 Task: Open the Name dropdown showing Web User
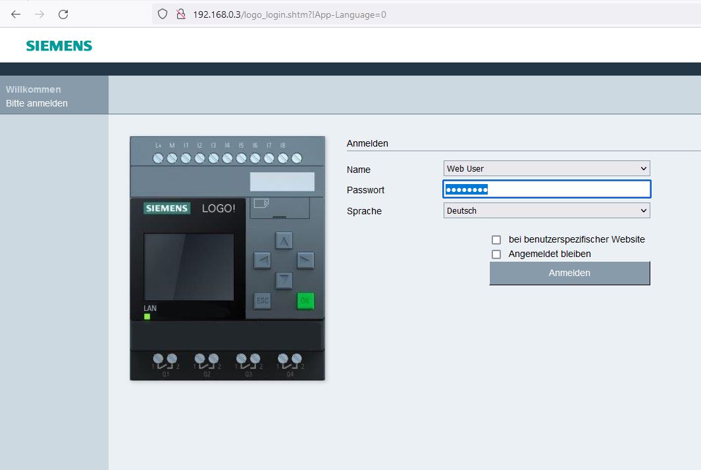546,169
